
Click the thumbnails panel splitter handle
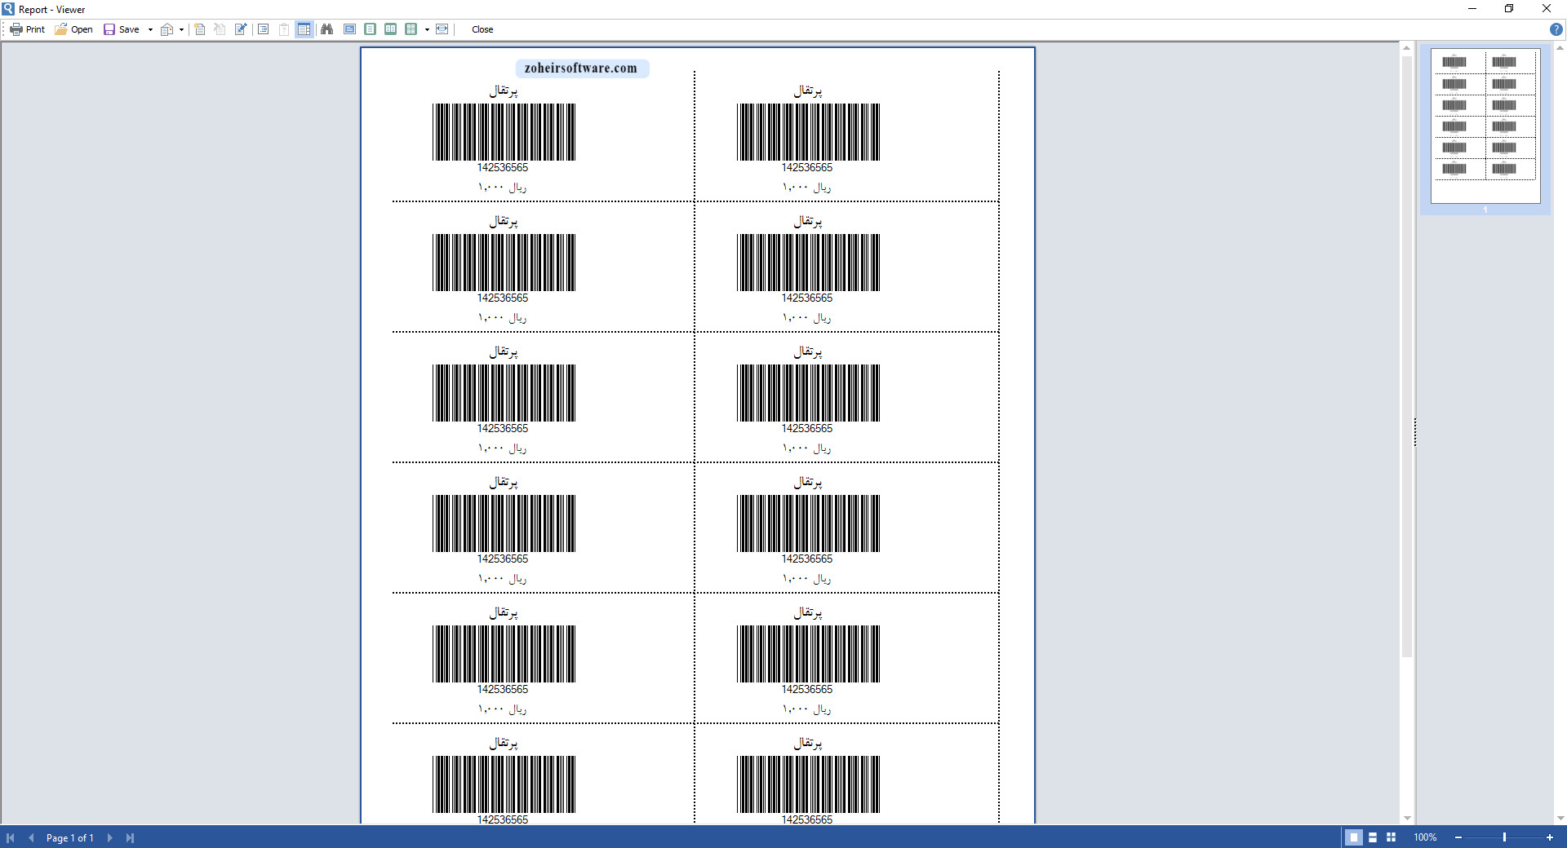click(x=1415, y=432)
